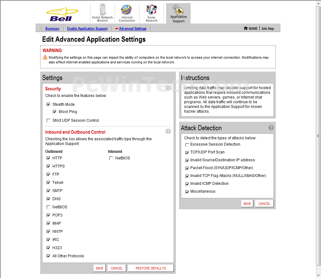Open the Internet Connection section
Viewport: 321px width, 278px height.
coord(127,13)
